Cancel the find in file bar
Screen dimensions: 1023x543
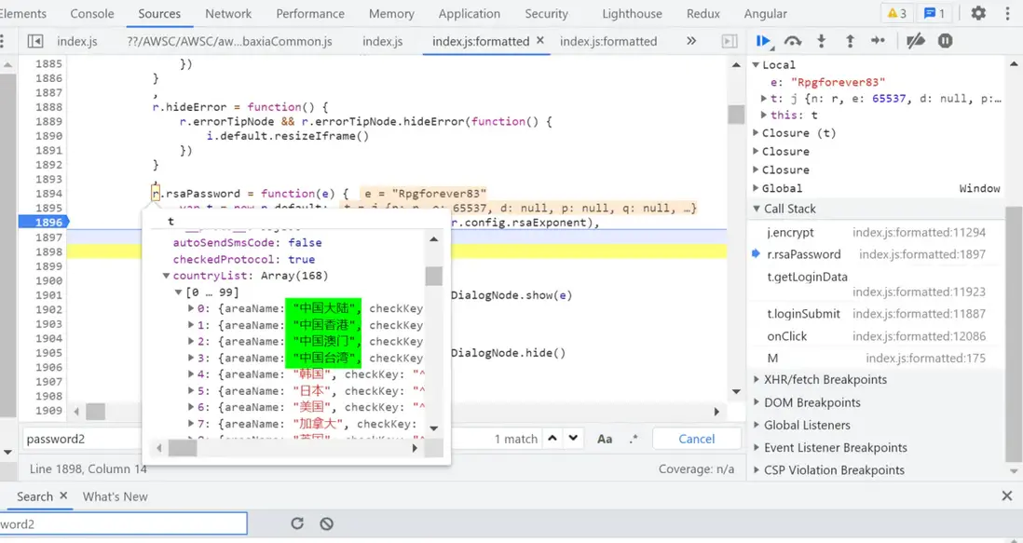pyautogui.click(x=696, y=439)
